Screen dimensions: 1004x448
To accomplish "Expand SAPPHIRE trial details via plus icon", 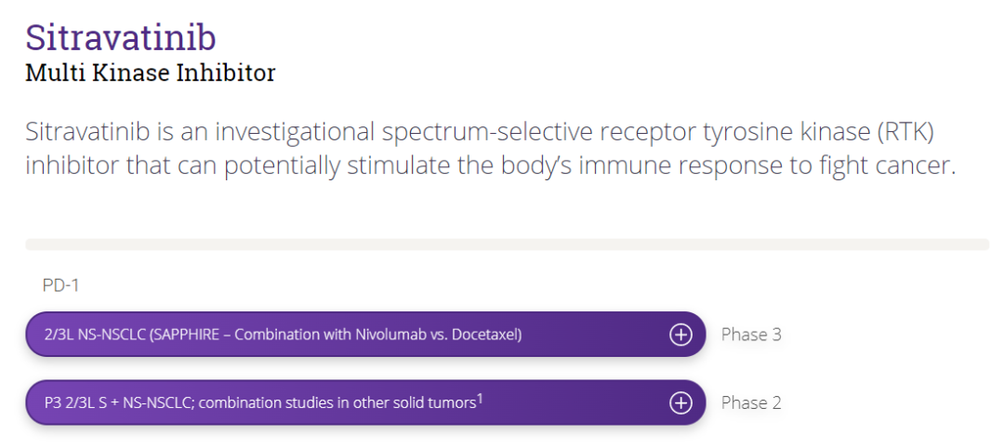I will coord(680,334).
